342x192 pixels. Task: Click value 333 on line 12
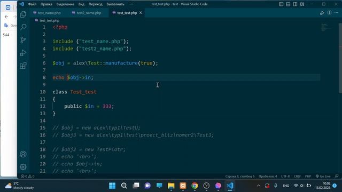pyautogui.click(x=107, y=106)
